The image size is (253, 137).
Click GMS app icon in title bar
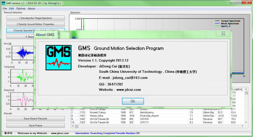(3, 3)
